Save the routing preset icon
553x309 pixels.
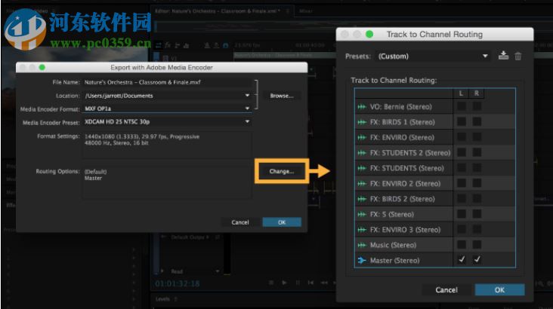pos(503,56)
